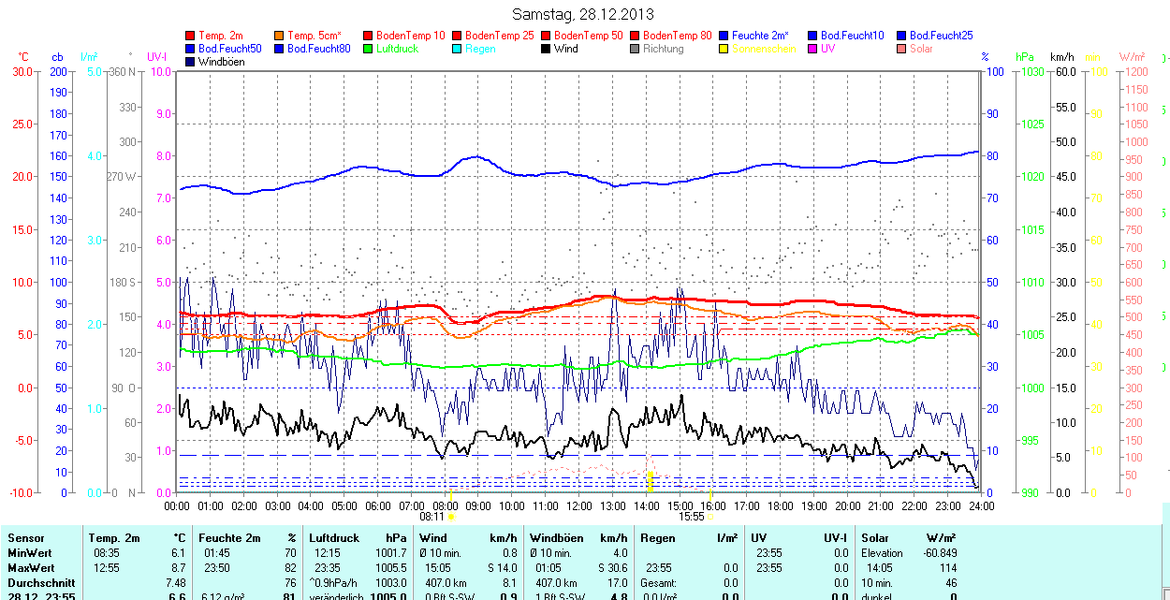Click the sunrise marker at 08:11
The height and width of the screenshot is (600, 1170).
coord(452,516)
